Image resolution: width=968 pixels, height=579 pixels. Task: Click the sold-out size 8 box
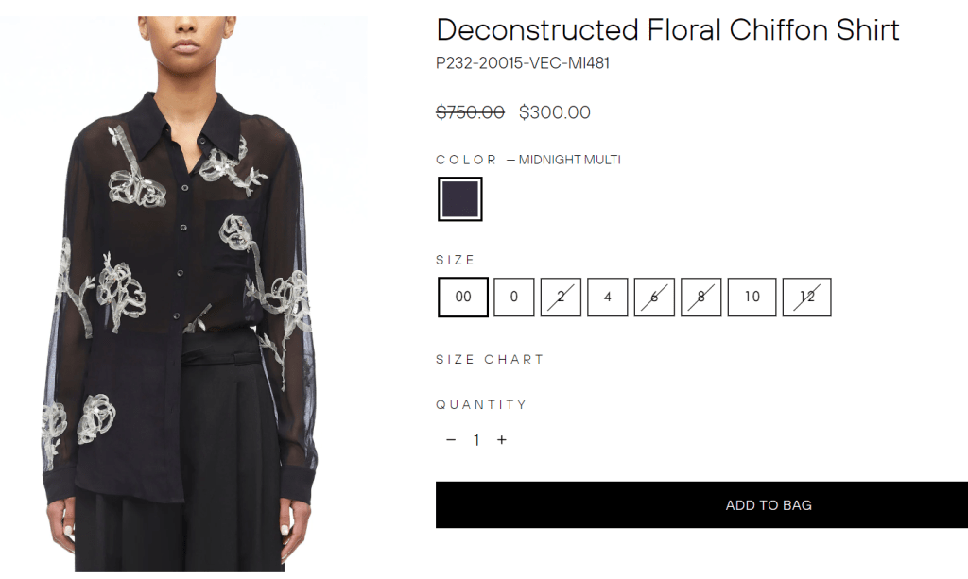(700, 297)
